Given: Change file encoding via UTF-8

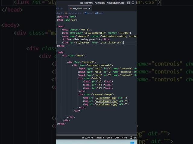Looking at the screenshot, I should (109, 138).
